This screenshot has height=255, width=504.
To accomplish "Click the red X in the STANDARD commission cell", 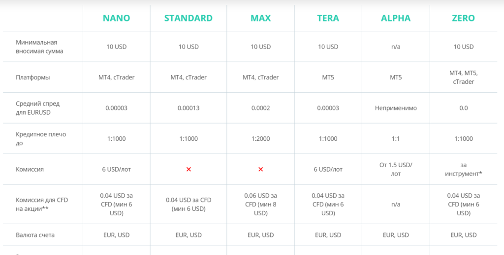I will 188,169.
